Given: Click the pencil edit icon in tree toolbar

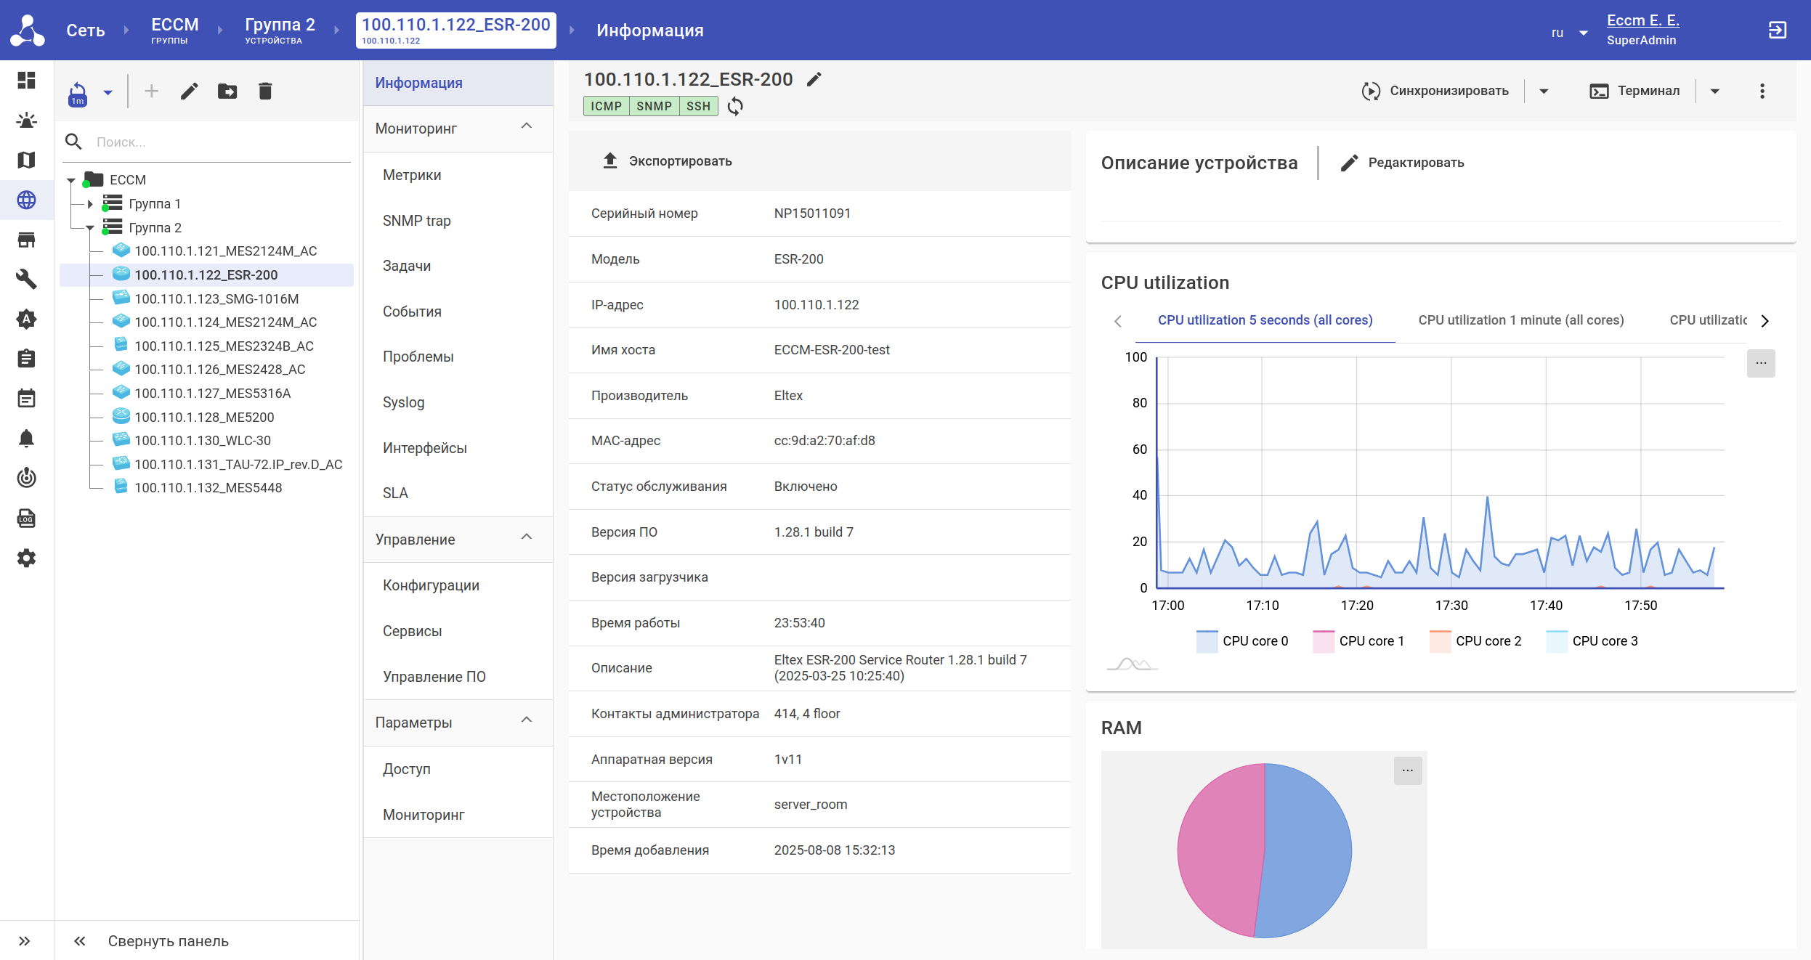Looking at the screenshot, I should 190,91.
